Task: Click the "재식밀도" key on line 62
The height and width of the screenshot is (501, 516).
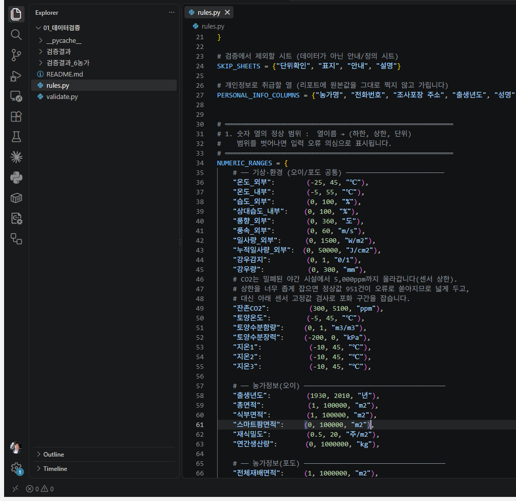Action: [250, 434]
